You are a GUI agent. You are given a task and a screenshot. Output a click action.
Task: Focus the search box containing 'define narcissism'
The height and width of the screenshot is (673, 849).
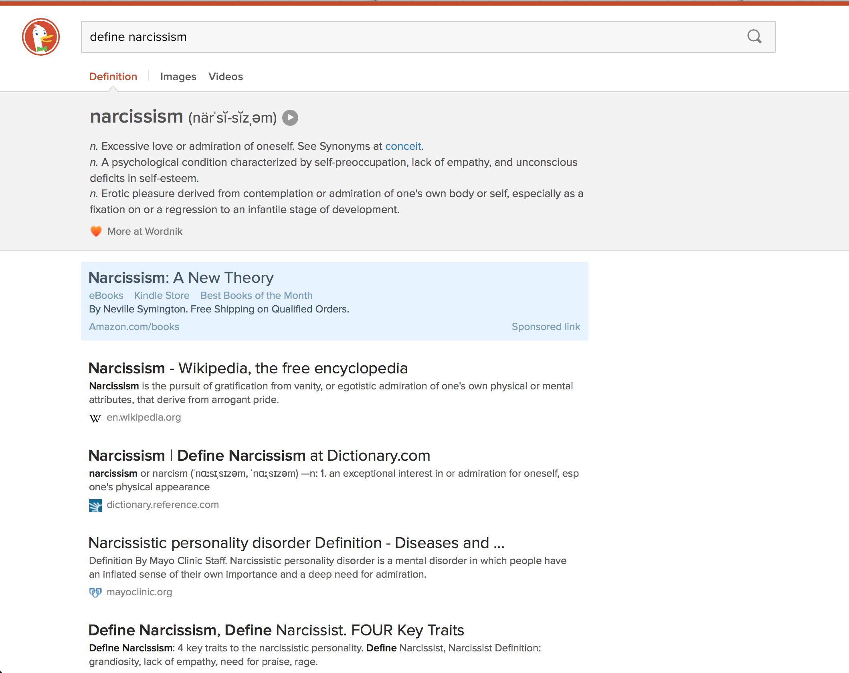[x=428, y=37]
